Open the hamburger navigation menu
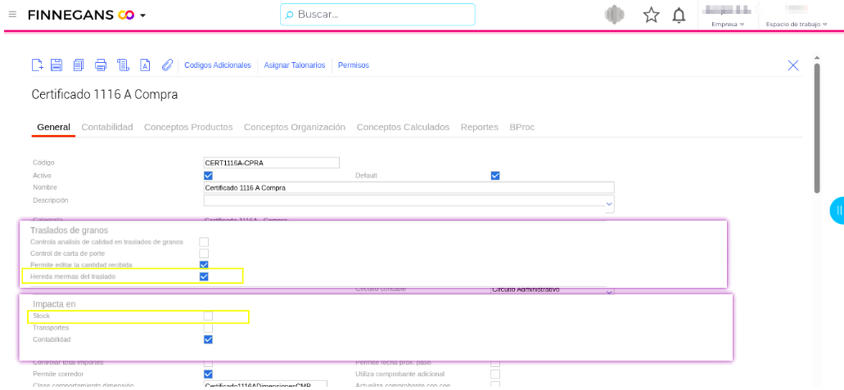 12,15
